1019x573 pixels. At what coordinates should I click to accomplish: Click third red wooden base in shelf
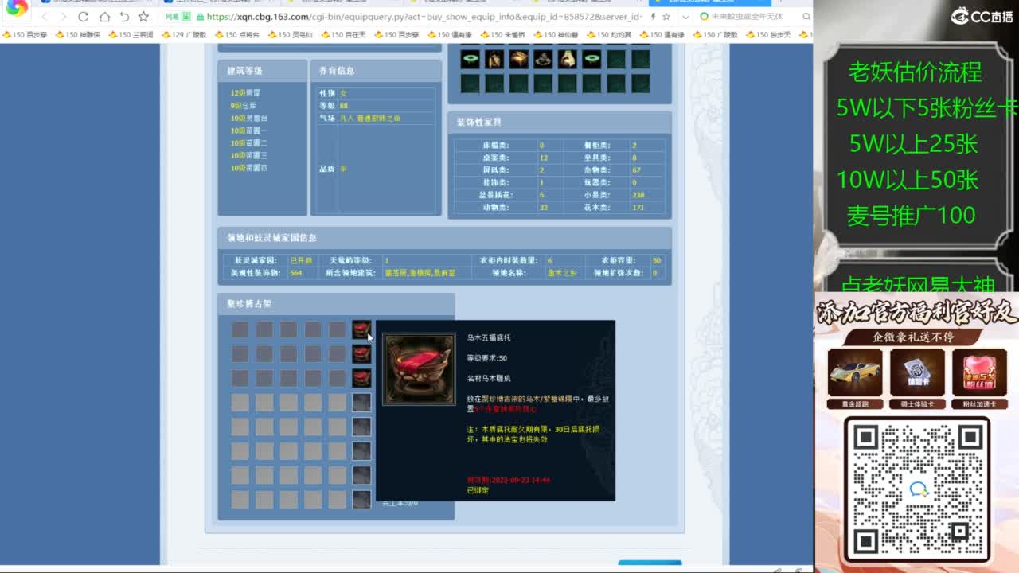pos(361,378)
